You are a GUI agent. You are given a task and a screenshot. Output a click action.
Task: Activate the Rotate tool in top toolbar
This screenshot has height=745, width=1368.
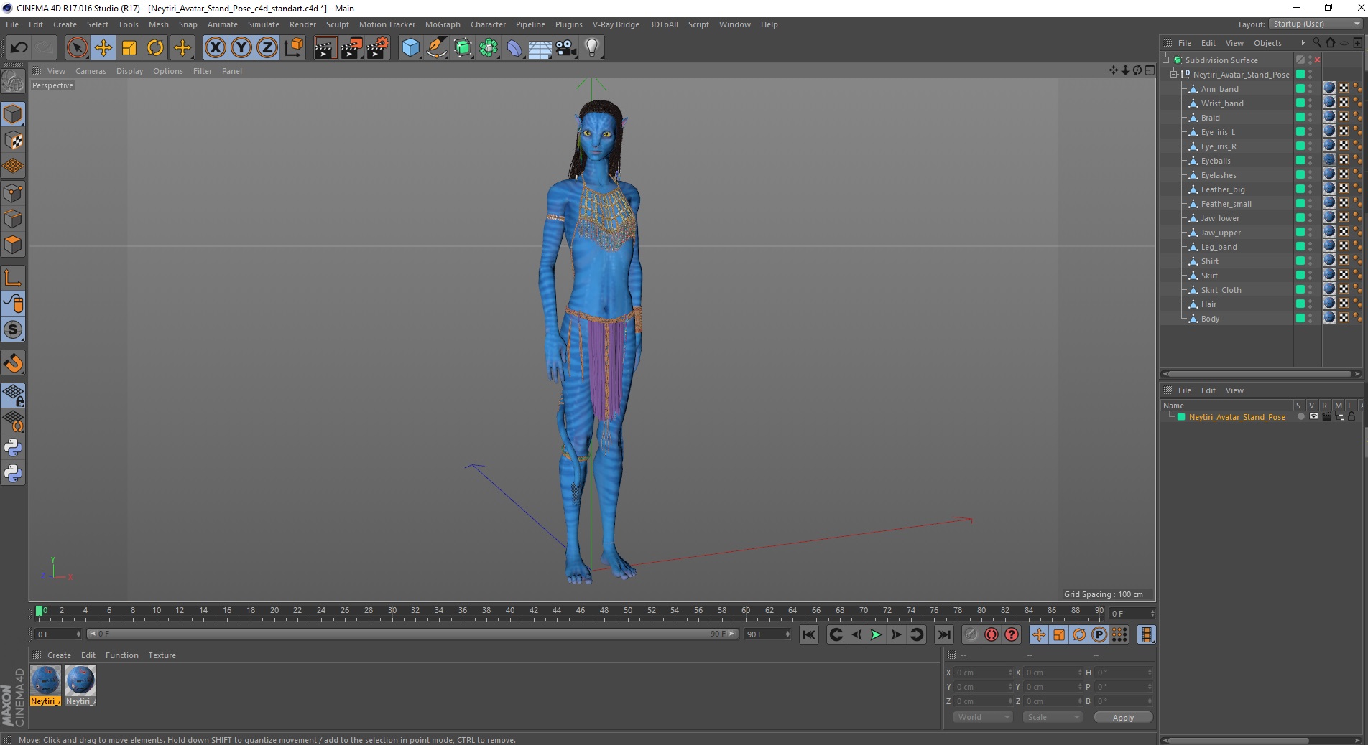coord(155,47)
